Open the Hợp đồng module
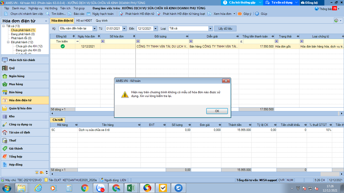 pos(25,165)
